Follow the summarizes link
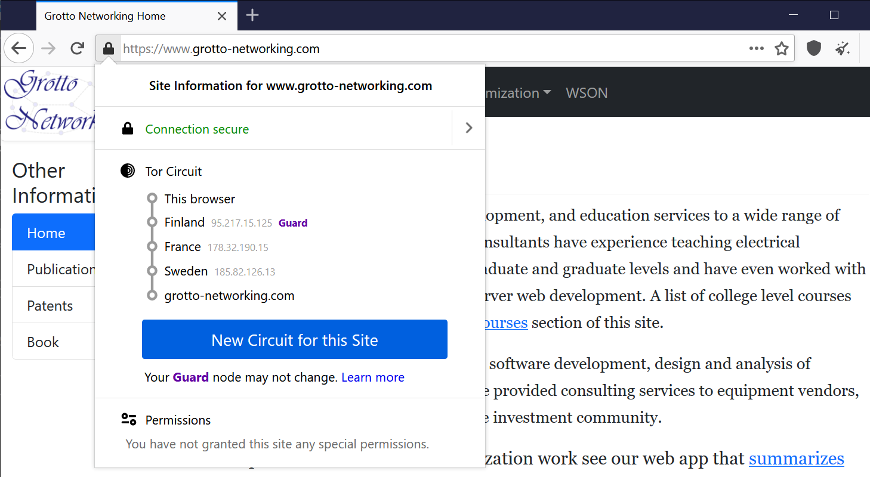The image size is (870, 477). (x=796, y=459)
